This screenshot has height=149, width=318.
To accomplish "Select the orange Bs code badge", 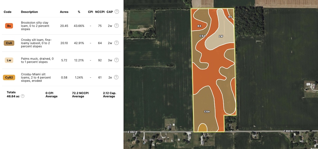I will 9,26.
